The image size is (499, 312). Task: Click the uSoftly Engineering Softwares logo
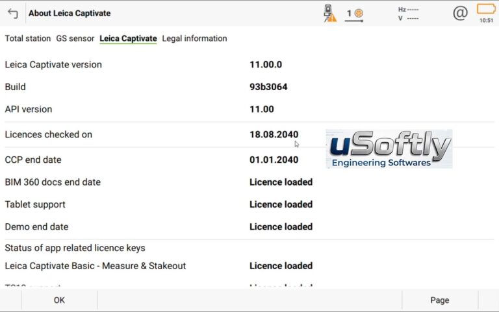point(389,149)
